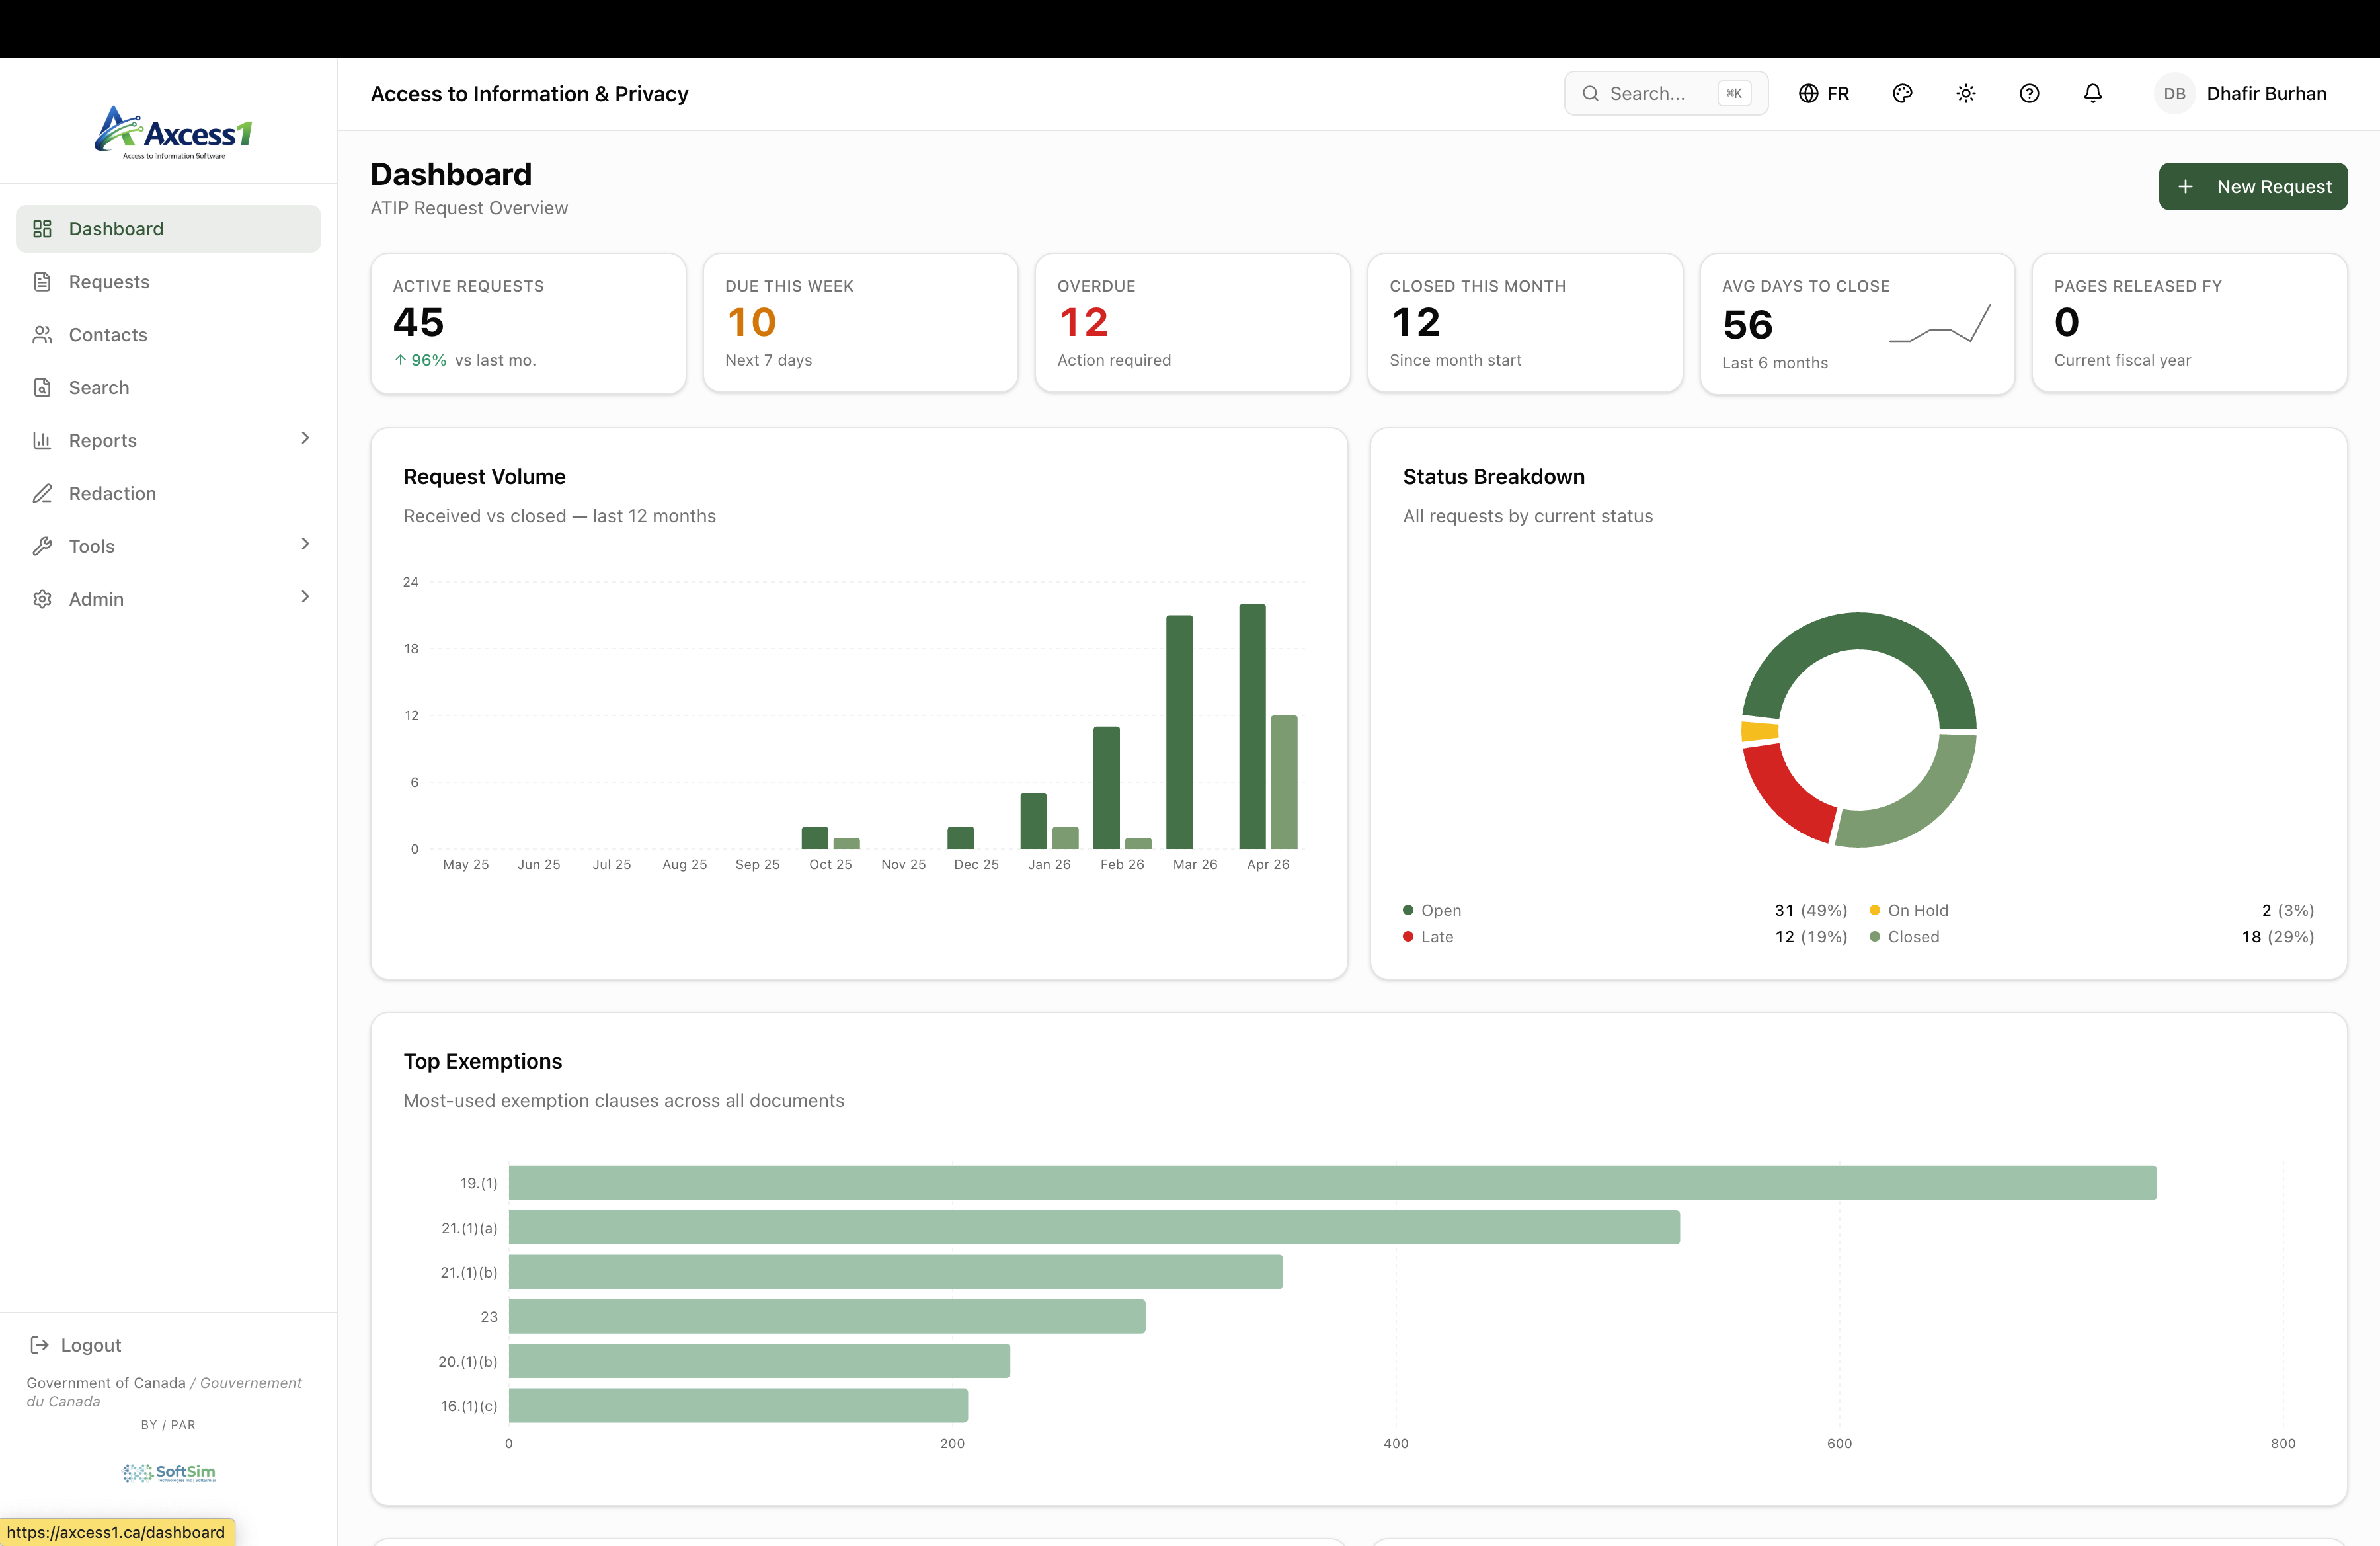Go to the Redaction page
This screenshot has width=2380, height=1546.
coord(112,493)
